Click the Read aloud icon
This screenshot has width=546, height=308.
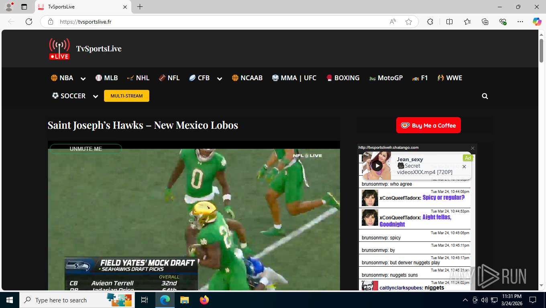pos(393,22)
